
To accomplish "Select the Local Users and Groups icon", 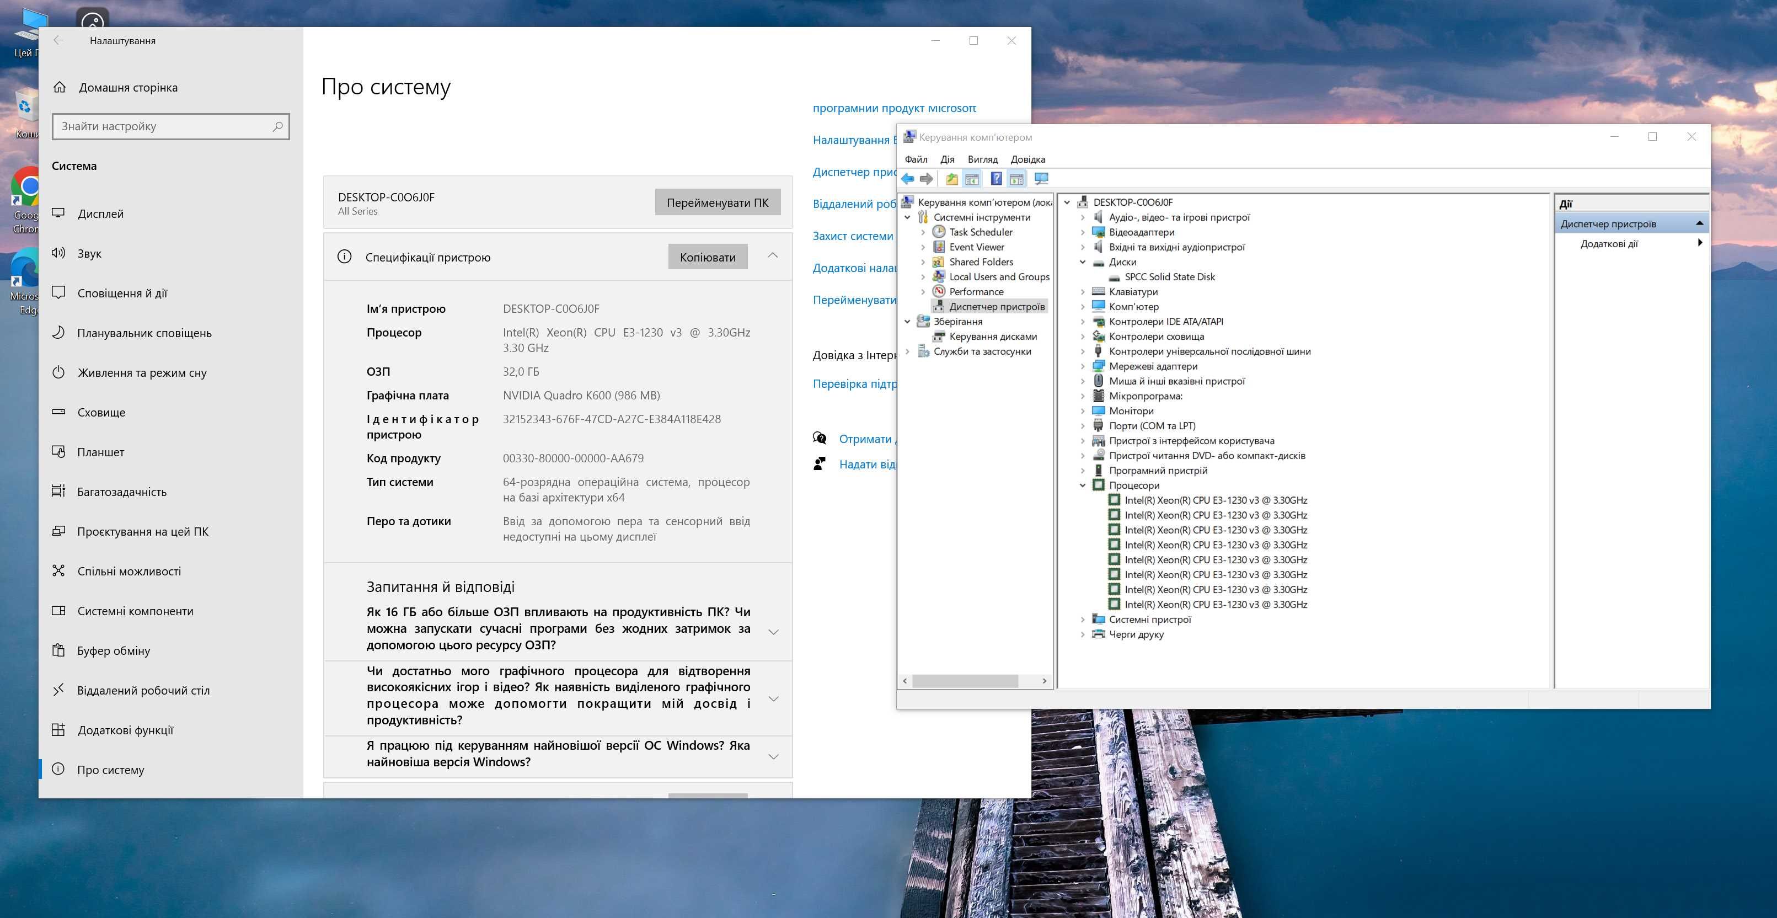I will click(x=938, y=277).
